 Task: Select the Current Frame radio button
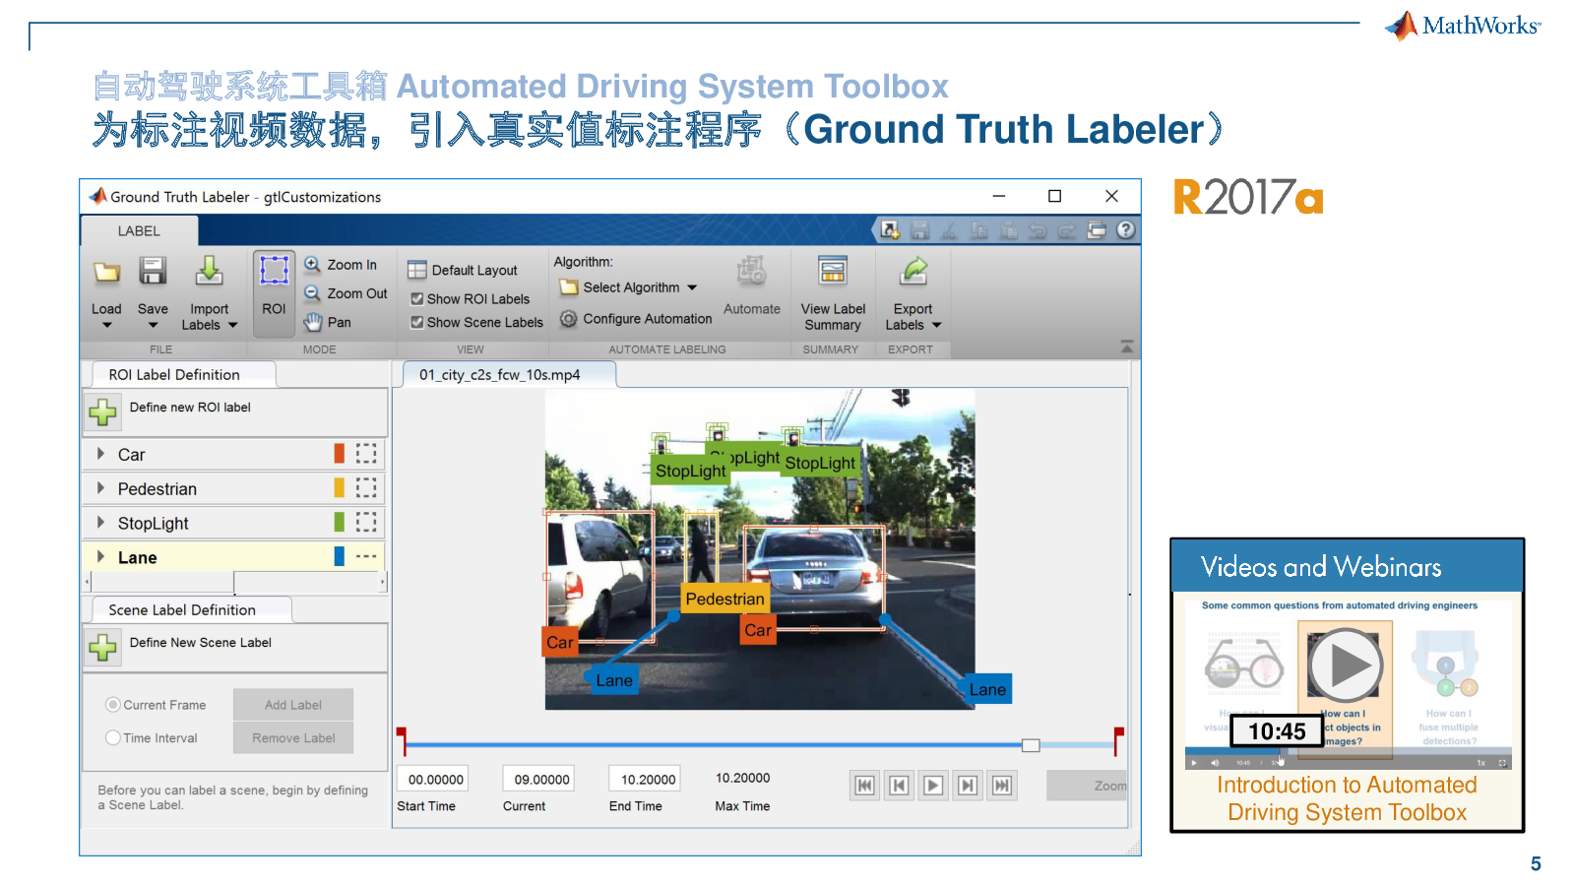(113, 705)
